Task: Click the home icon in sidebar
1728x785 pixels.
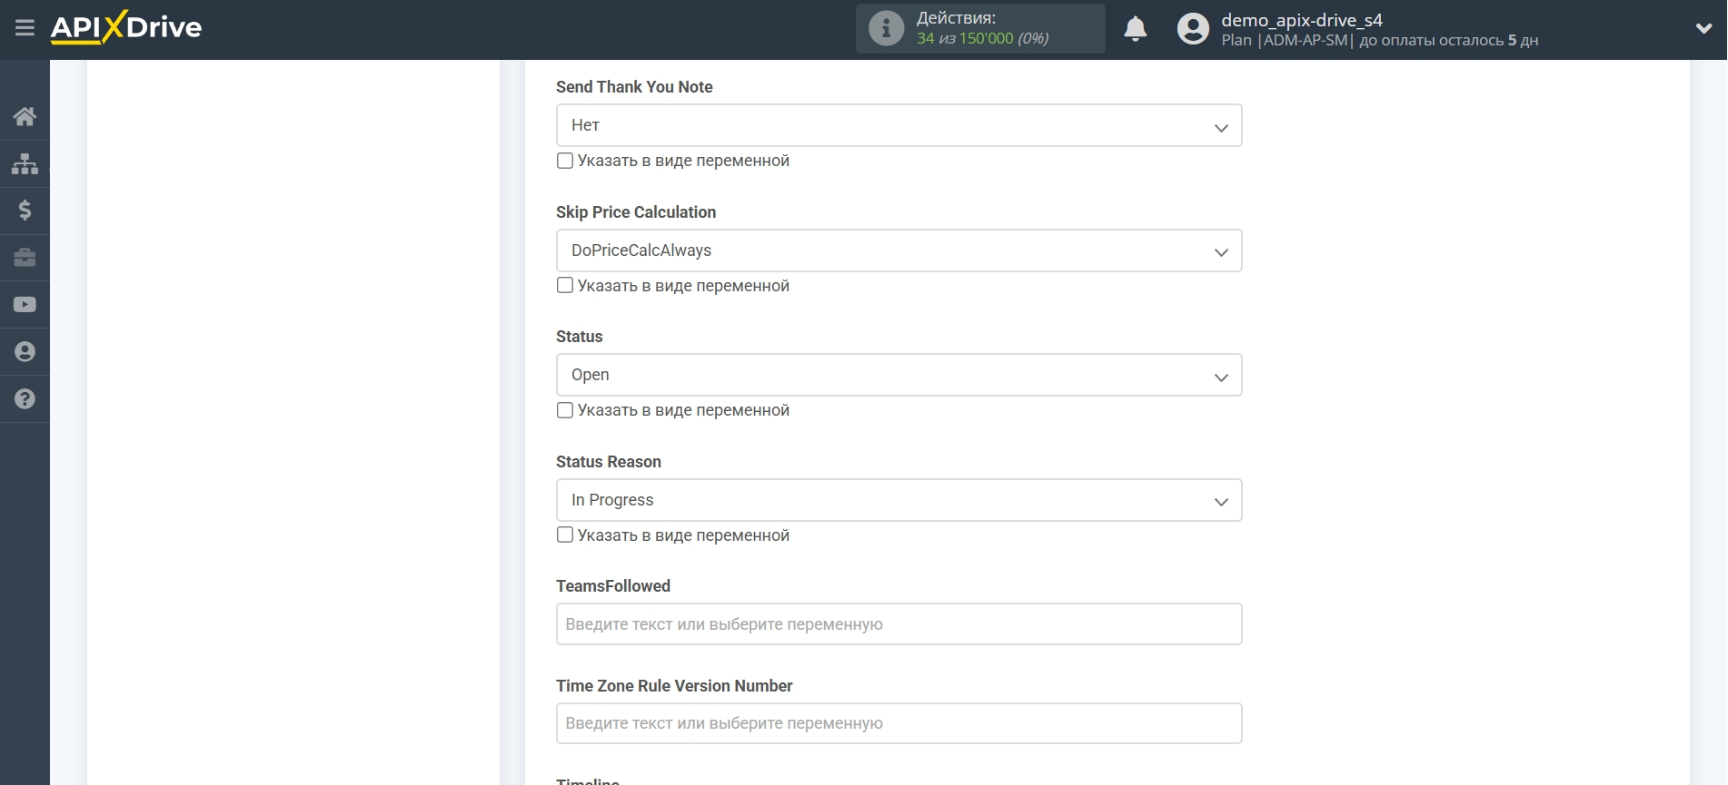Action: 25,116
